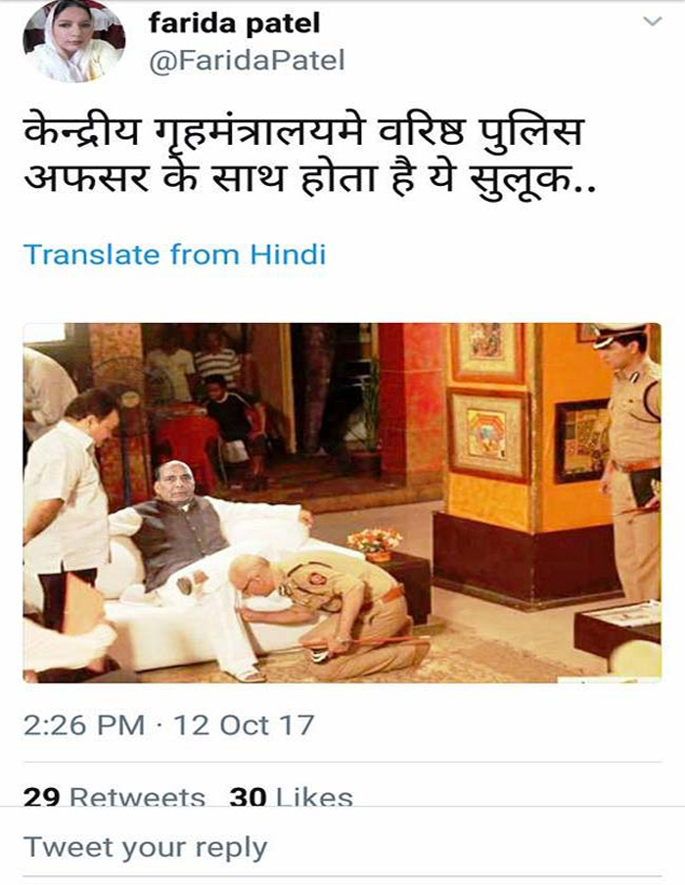Click the flower vase in the photo
Viewport: 685px width, 885px height.
(x=375, y=543)
